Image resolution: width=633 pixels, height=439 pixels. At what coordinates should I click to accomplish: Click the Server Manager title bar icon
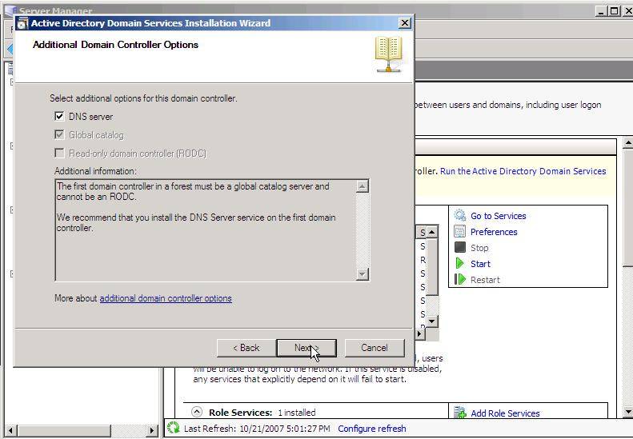tap(10, 10)
